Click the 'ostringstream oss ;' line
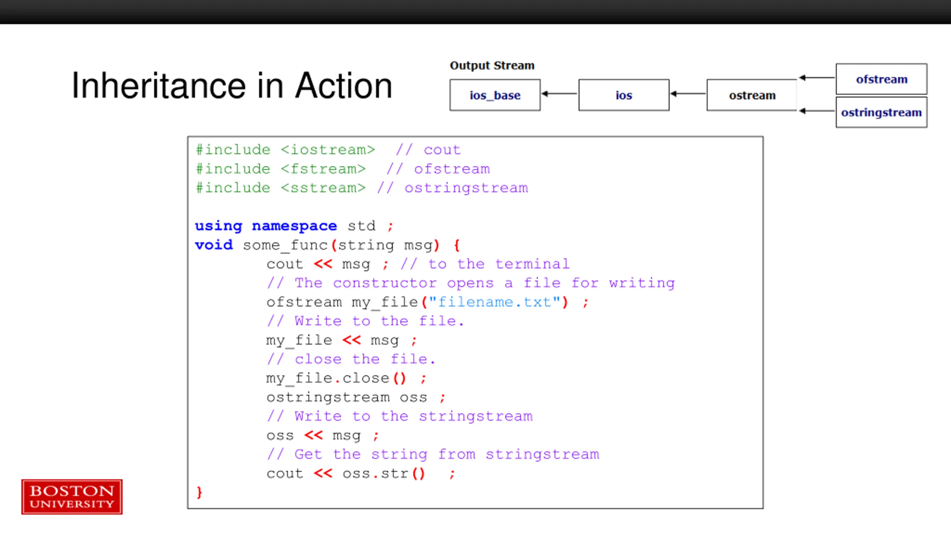 (x=356, y=398)
